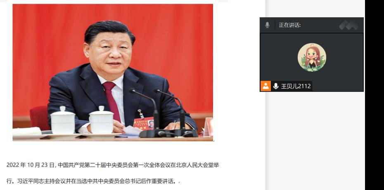Select the red-background photo in document
The image size is (384, 190).
pos(113,73)
